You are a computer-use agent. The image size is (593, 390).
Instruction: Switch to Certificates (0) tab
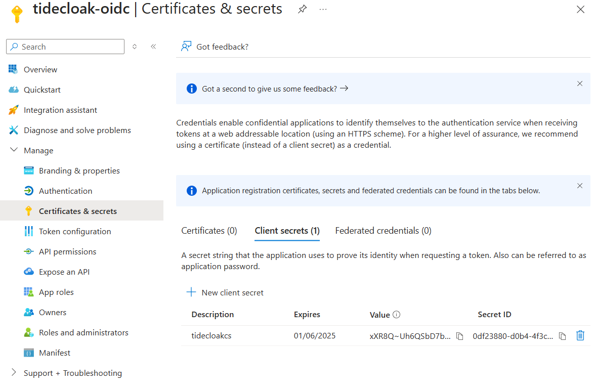209,231
